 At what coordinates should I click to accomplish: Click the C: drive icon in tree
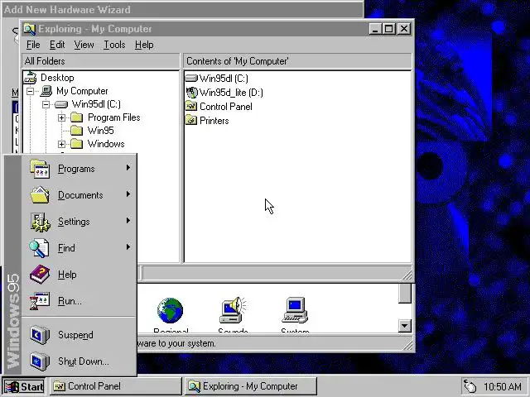[x=61, y=105]
